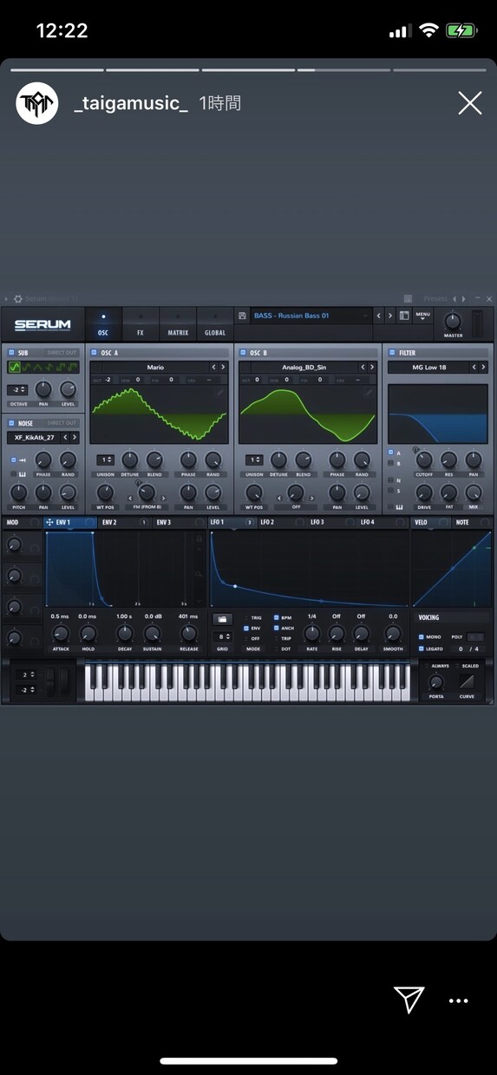Click the POLY voice count field
The width and height of the screenshot is (497, 1075).
[x=475, y=636]
